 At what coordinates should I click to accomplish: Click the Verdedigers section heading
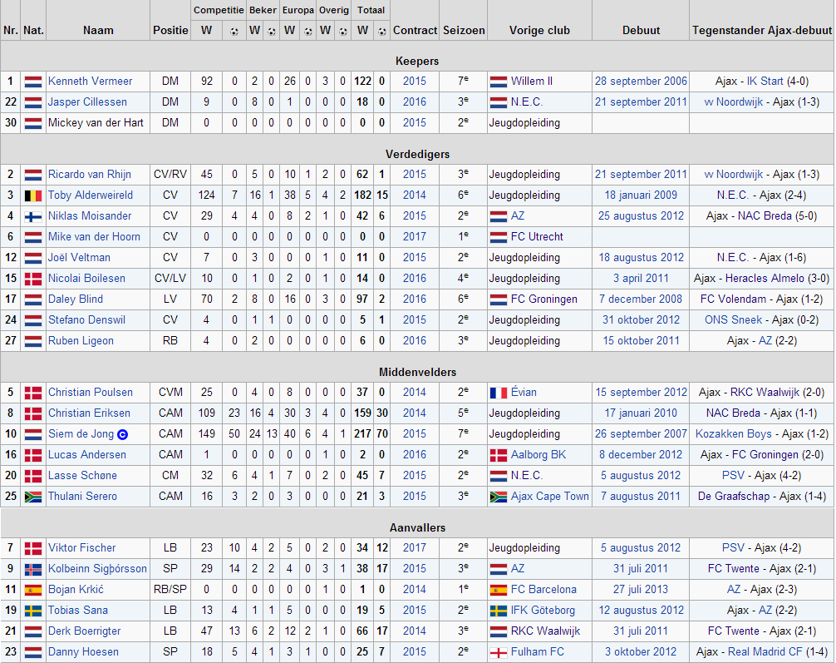(417, 154)
